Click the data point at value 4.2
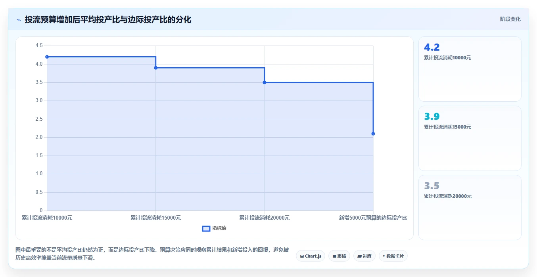 tap(47, 57)
